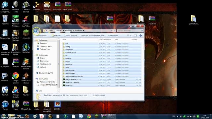Sort by the Имя column header

click(64, 40)
